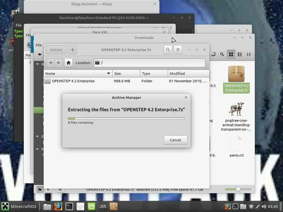This screenshot has width=283, height=212.
Task: Switch Downloads to icon view
Action: point(231,54)
